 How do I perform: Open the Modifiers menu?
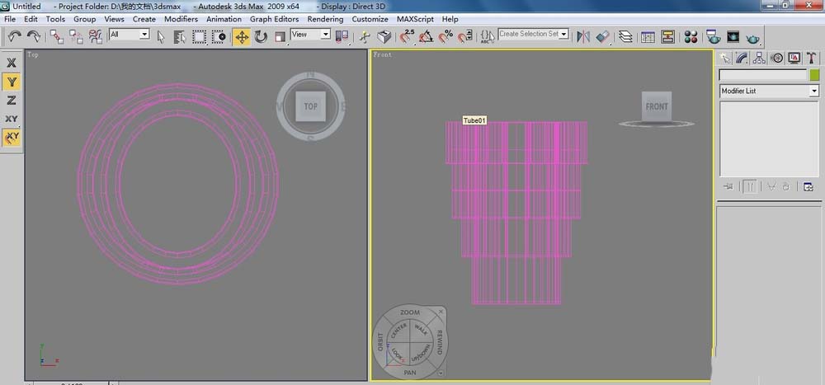(181, 19)
